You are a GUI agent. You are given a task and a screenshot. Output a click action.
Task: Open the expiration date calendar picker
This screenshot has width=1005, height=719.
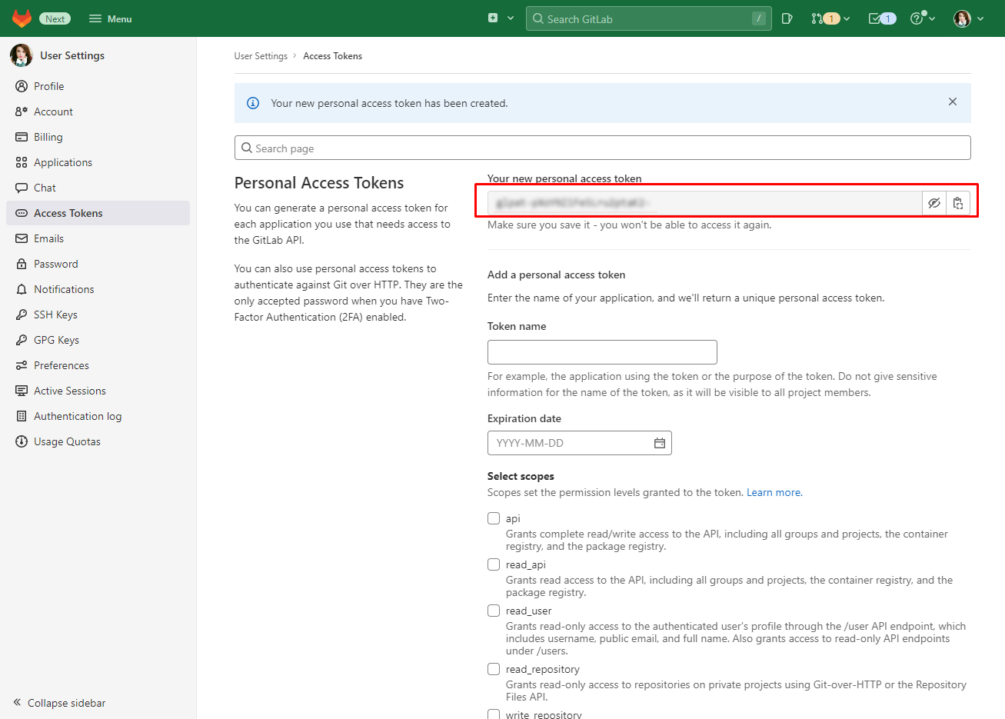(660, 443)
